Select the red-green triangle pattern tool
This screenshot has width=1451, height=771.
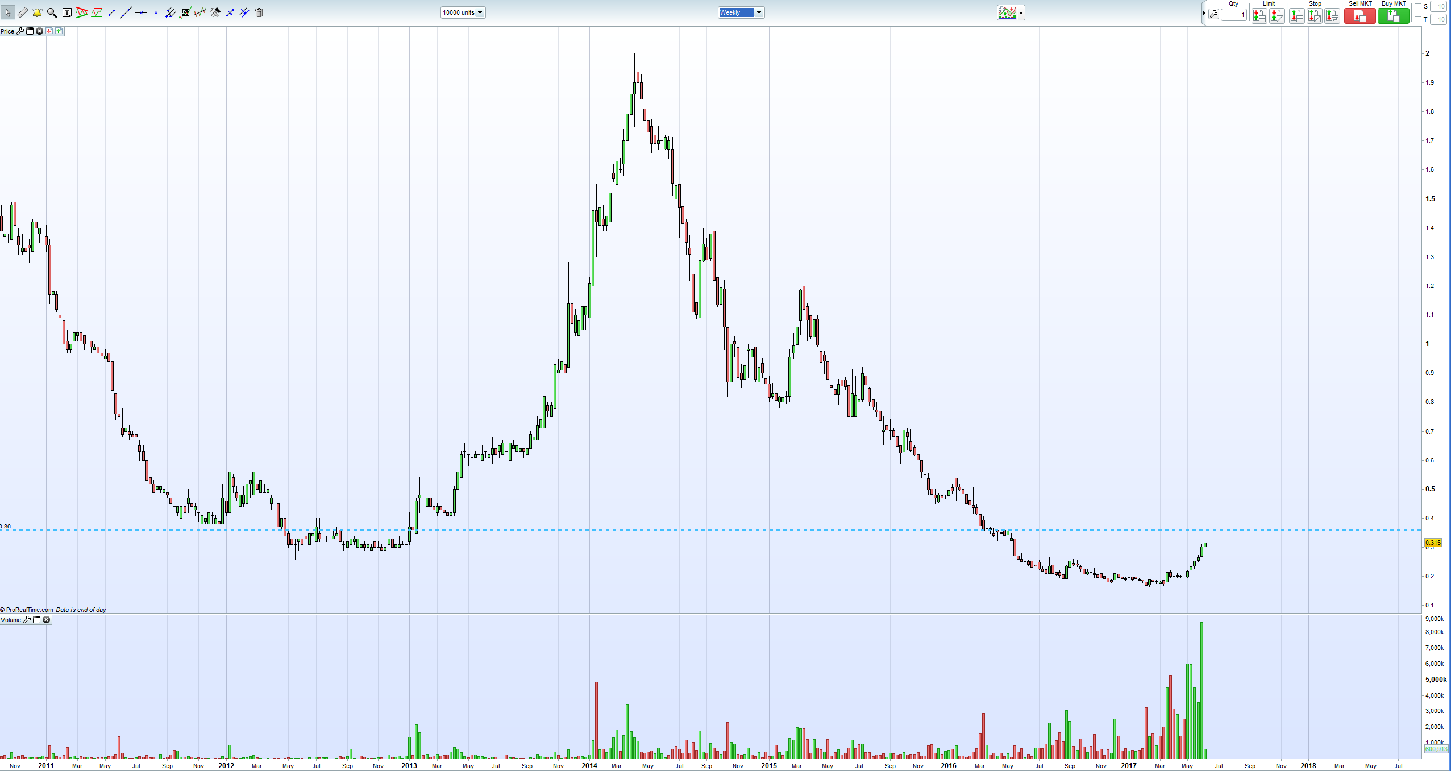tap(81, 12)
